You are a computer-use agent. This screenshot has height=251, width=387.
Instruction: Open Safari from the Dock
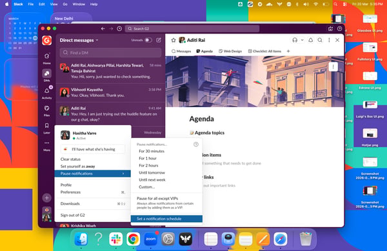(281, 239)
